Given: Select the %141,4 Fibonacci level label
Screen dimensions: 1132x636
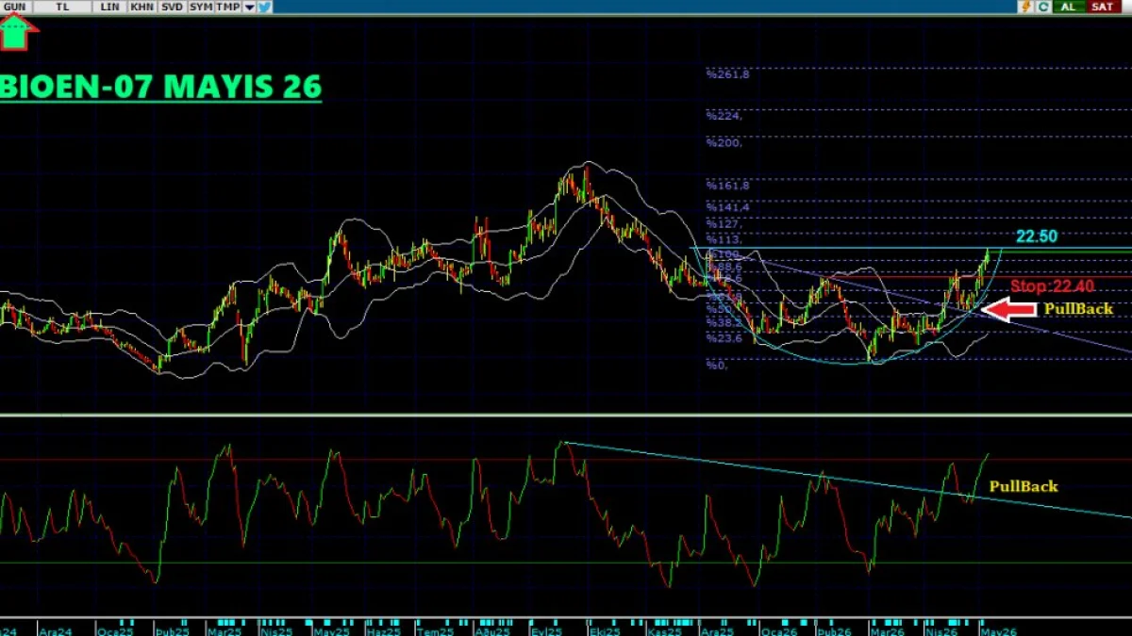Looking at the screenshot, I should pos(727,206).
